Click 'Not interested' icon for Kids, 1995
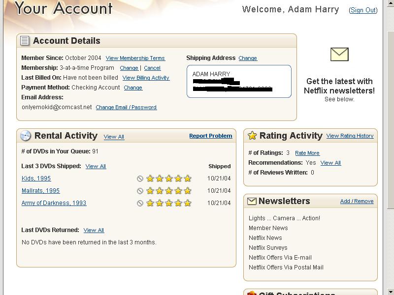Image resolution: width=394 pixels, height=295 pixels. (x=140, y=178)
